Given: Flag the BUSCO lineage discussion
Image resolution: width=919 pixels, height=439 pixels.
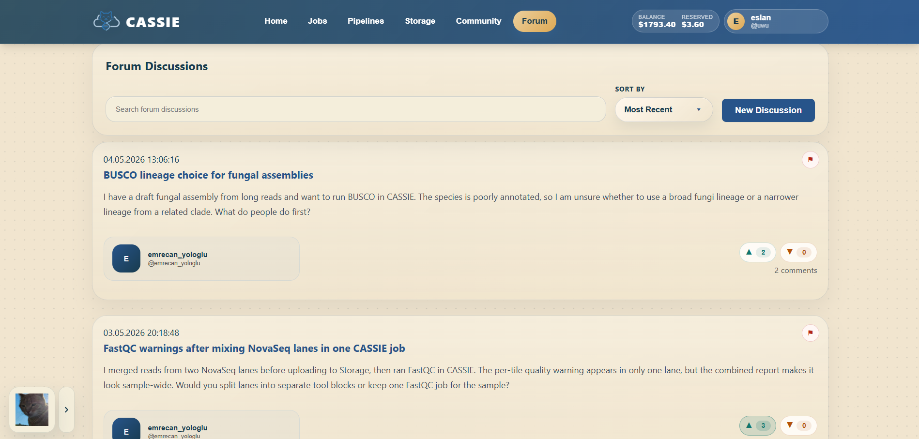Looking at the screenshot, I should pyautogui.click(x=810, y=160).
